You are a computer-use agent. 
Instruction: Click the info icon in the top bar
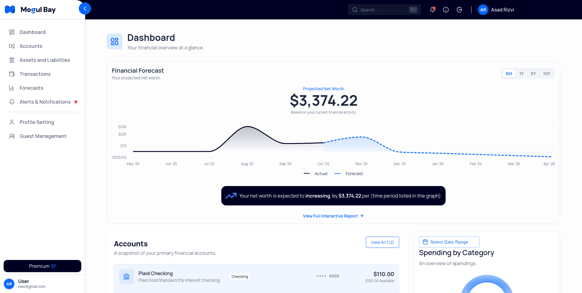click(x=446, y=9)
